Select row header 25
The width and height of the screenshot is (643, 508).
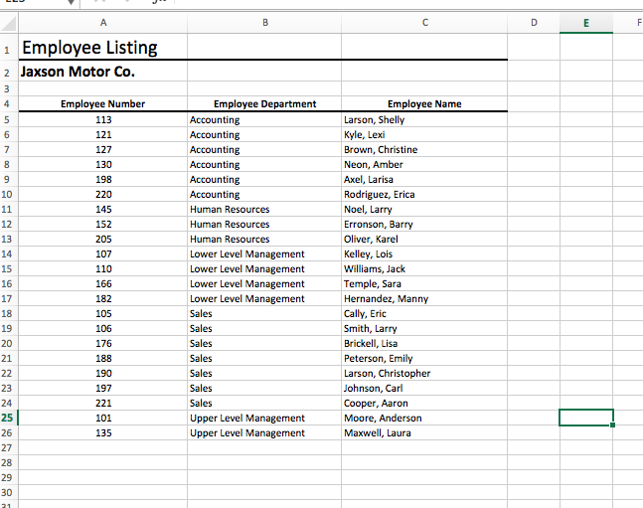[x=7, y=418]
